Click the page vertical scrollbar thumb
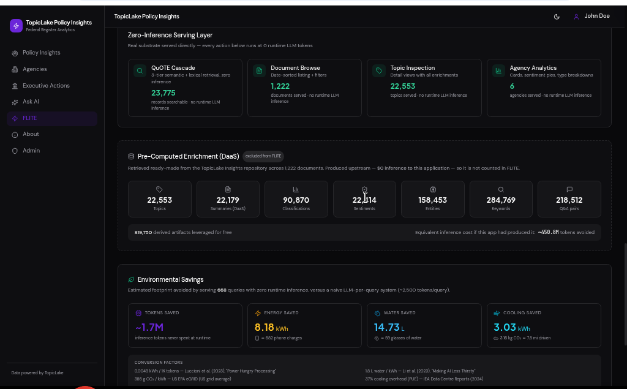 pyautogui.click(x=625, y=294)
